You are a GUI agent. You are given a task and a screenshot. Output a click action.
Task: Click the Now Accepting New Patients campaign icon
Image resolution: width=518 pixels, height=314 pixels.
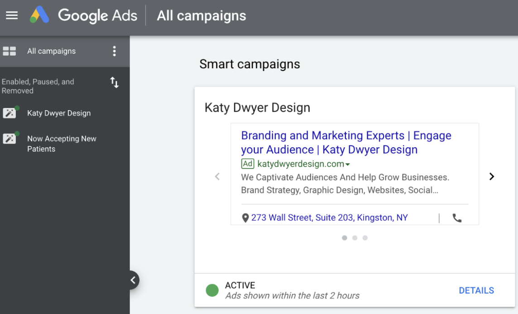click(x=10, y=139)
